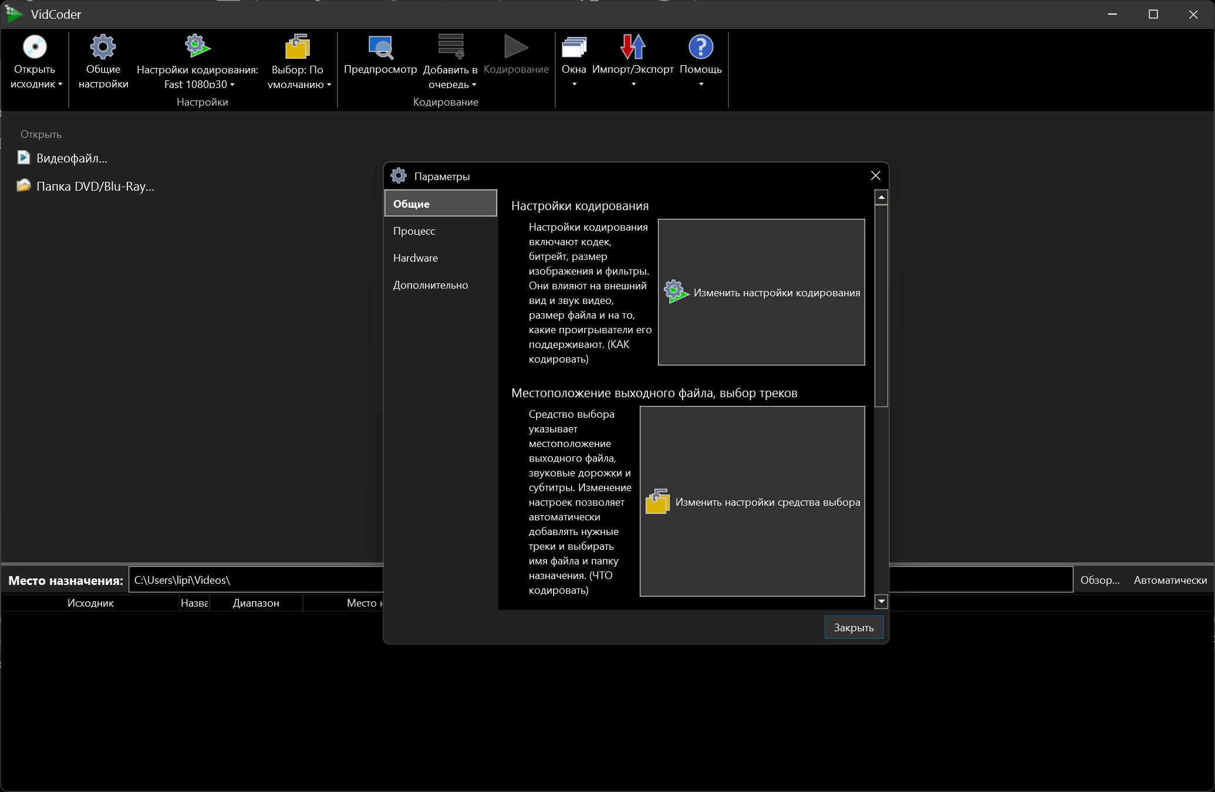Open Windows menu icon in toolbar
Screen dimensions: 1215x792
pos(573,47)
